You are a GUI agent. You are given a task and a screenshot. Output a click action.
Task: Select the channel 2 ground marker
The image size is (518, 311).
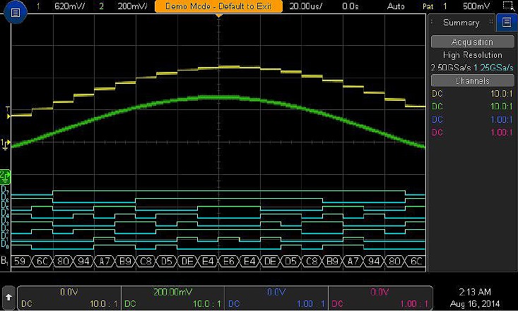tap(5, 177)
